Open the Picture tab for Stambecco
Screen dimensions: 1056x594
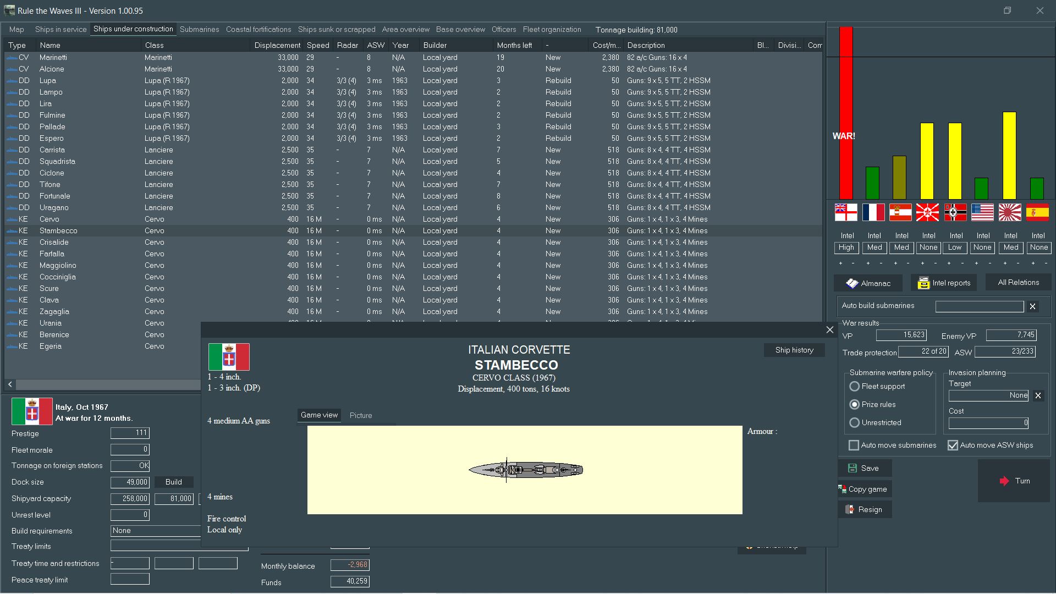point(361,416)
